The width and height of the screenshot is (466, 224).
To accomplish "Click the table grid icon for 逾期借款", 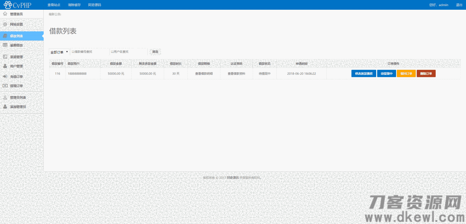I will tap(5, 45).
